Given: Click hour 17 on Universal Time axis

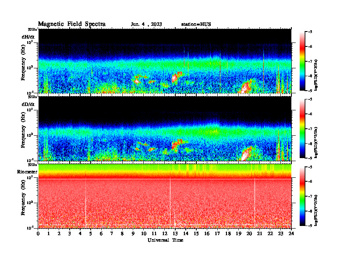Looking at the screenshot, I should [x=218, y=234].
